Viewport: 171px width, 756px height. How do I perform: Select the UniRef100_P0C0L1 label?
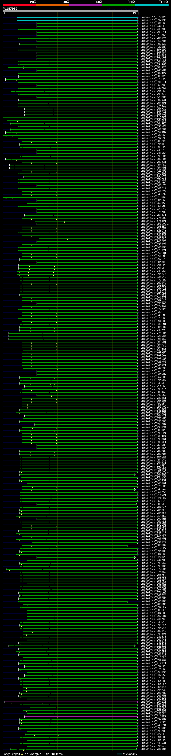(153, 442)
